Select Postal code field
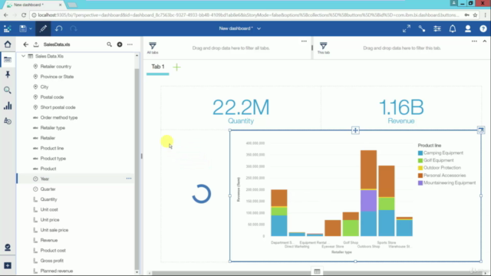This screenshot has height=276, width=491. pyautogui.click(x=52, y=97)
